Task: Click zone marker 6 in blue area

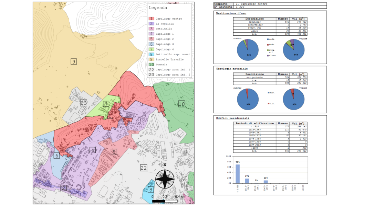Action: click(x=57, y=156)
